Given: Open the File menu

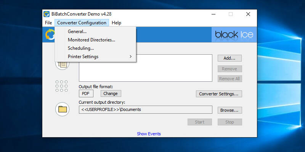Looking at the screenshot, I should (48, 23).
